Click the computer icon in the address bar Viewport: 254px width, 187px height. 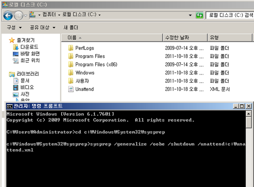click(33, 15)
